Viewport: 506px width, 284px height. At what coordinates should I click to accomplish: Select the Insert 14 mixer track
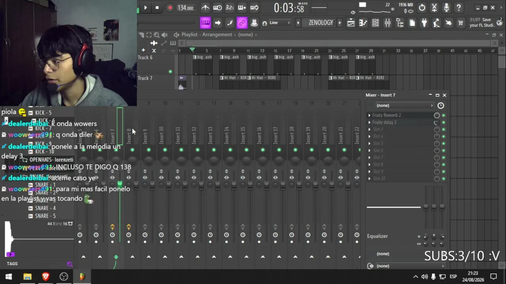227,135
